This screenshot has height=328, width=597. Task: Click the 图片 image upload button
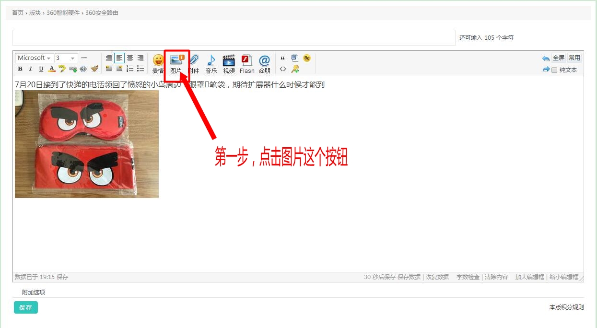click(x=176, y=64)
